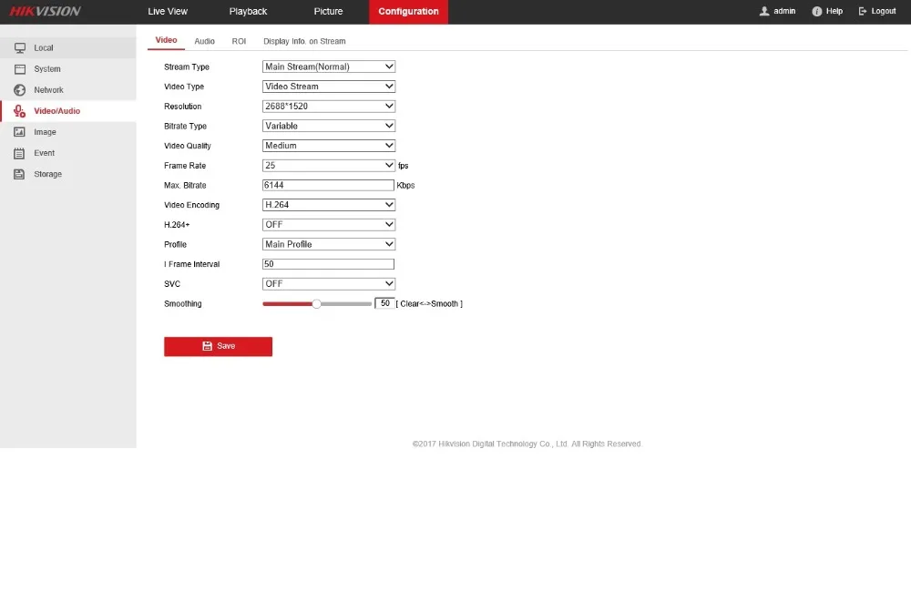Image resolution: width=911 pixels, height=592 pixels.
Task: Select Video/Audio in sidebar
Action: point(68,111)
